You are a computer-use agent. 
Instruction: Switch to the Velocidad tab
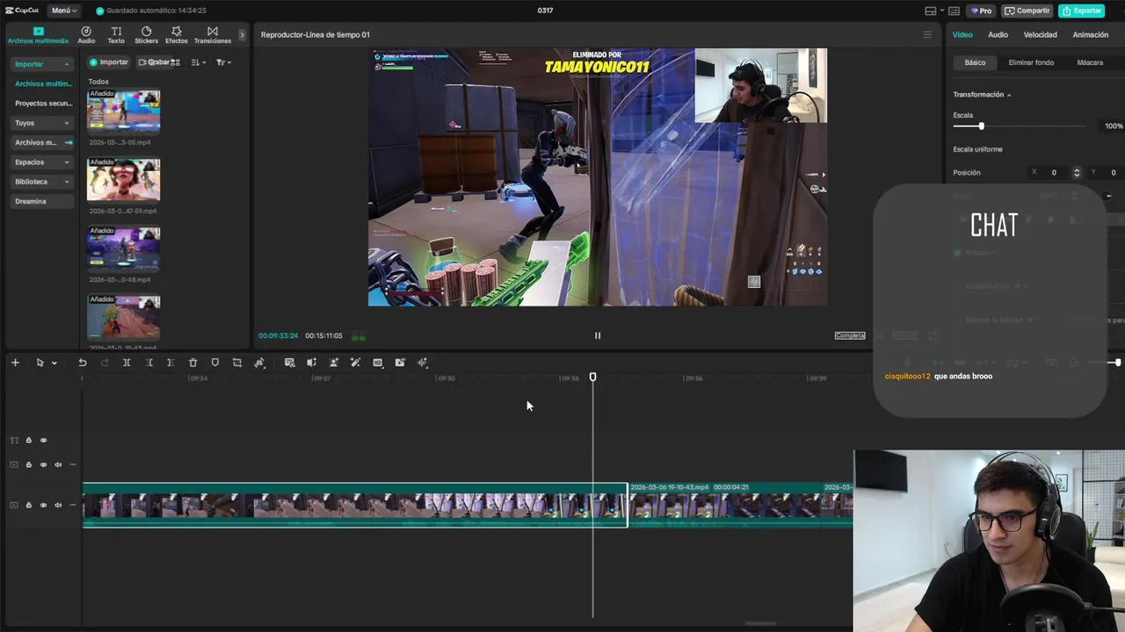[x=1040, y=35]
